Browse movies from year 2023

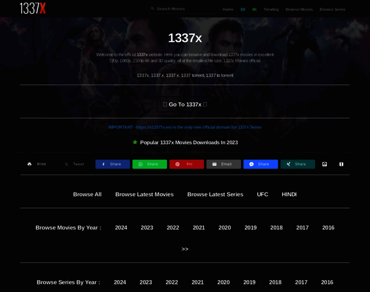[147, 228]
